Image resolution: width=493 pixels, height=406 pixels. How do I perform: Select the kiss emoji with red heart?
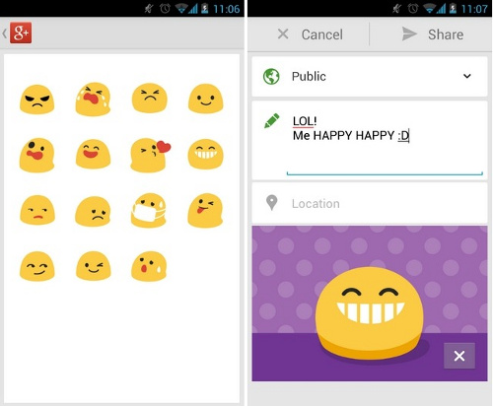[151, 155]
